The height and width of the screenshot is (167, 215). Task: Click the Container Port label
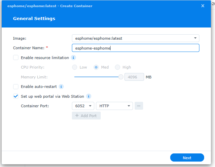[x=35, y=106]
